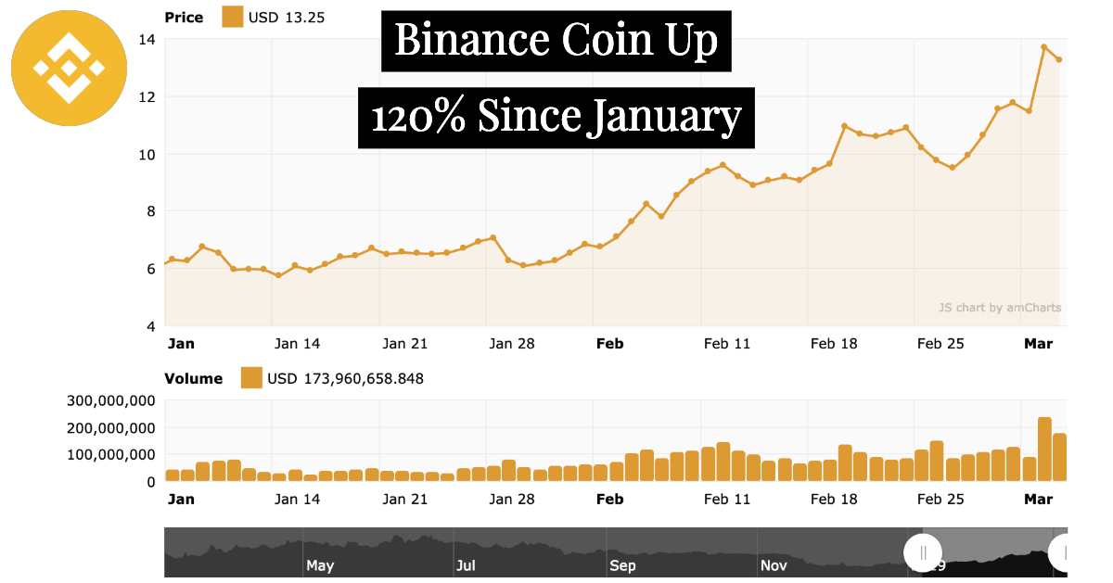This screenshot has width=1113, height=583.
Task: Click Nov on the timeline scrollbar
Action: coord(774,564)
